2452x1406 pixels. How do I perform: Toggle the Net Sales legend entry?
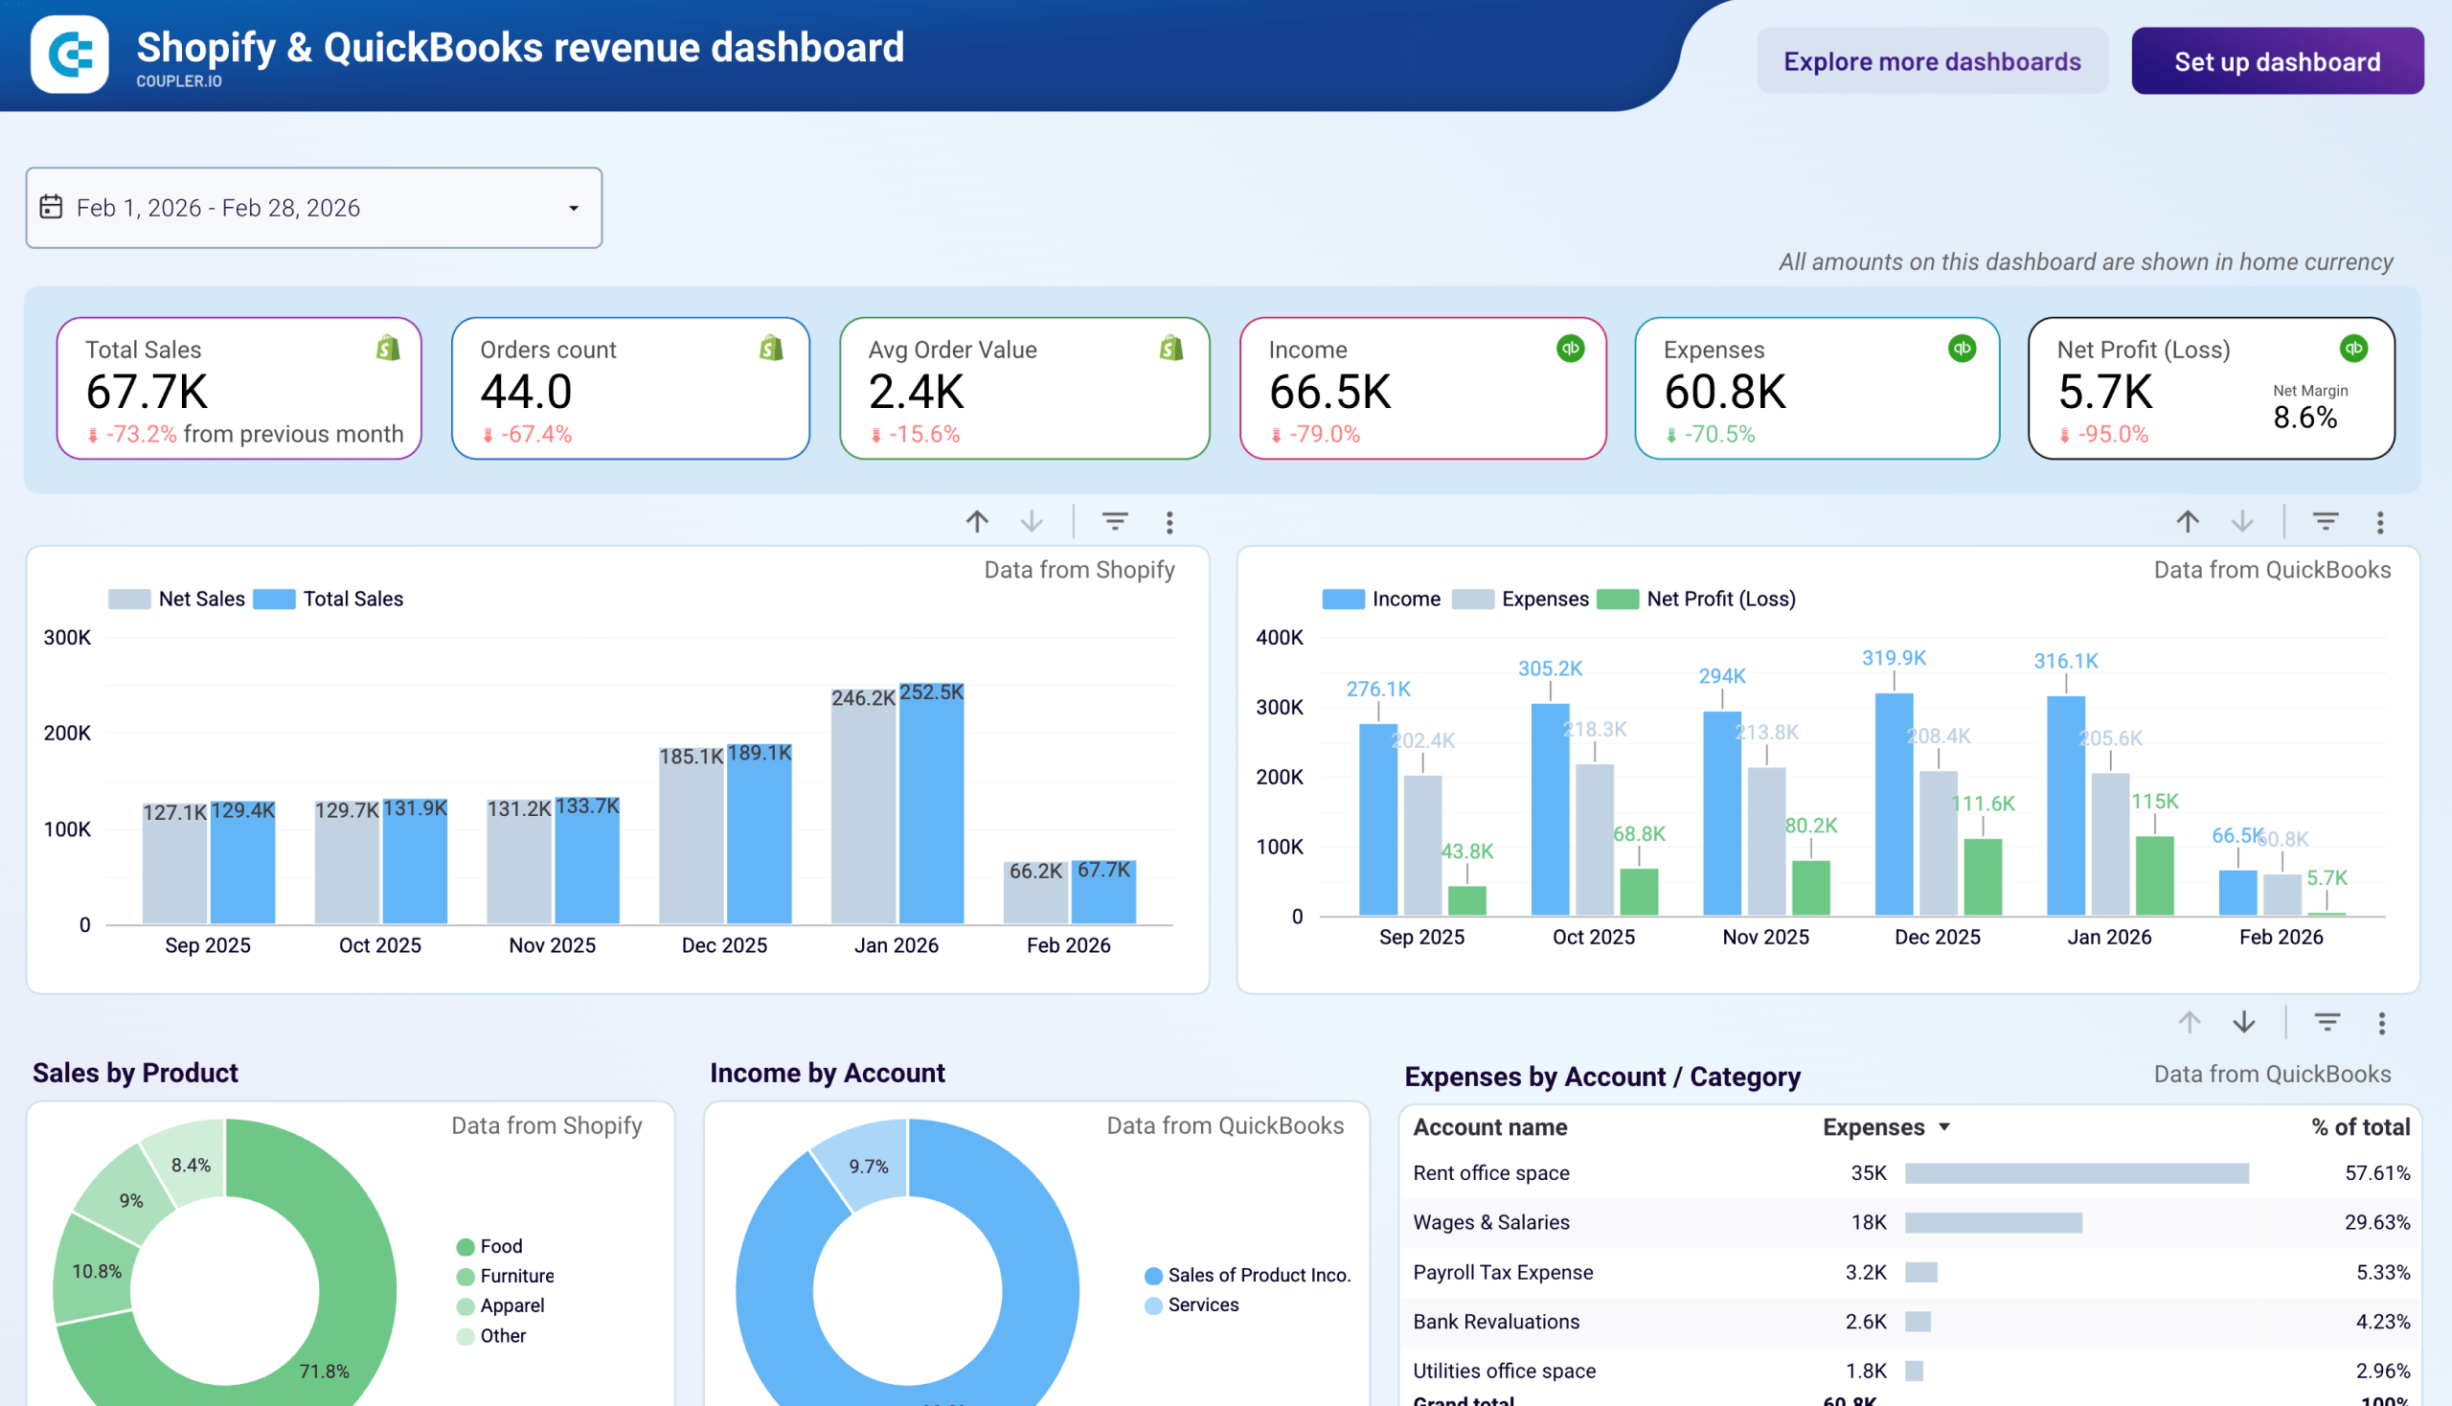click(179, 599)
